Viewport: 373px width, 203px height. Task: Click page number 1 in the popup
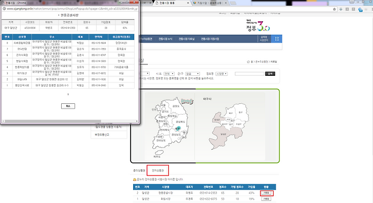click(68, 94)
